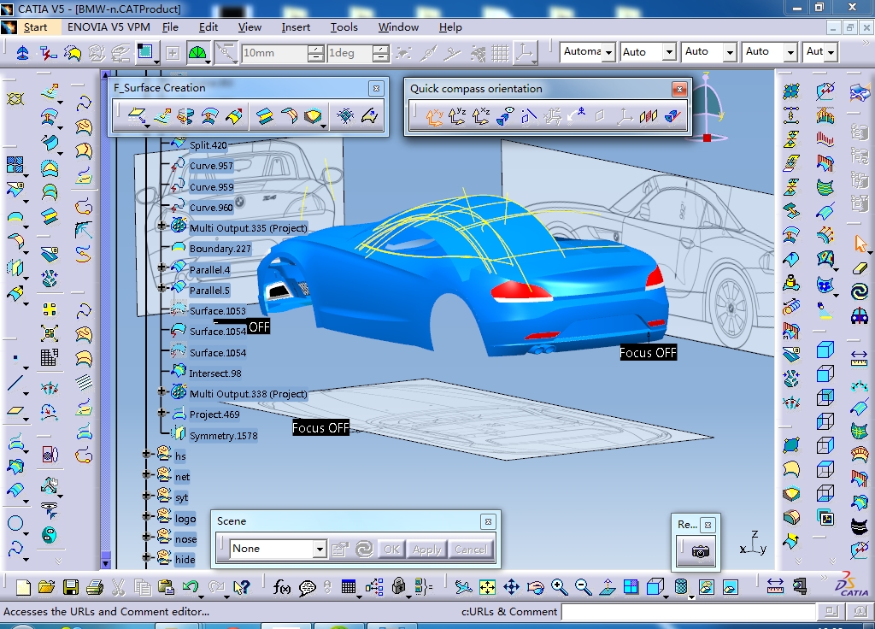Increase the 10mm step spinner
The width and height of the screenshot is (875, 629).
[315, 49]
